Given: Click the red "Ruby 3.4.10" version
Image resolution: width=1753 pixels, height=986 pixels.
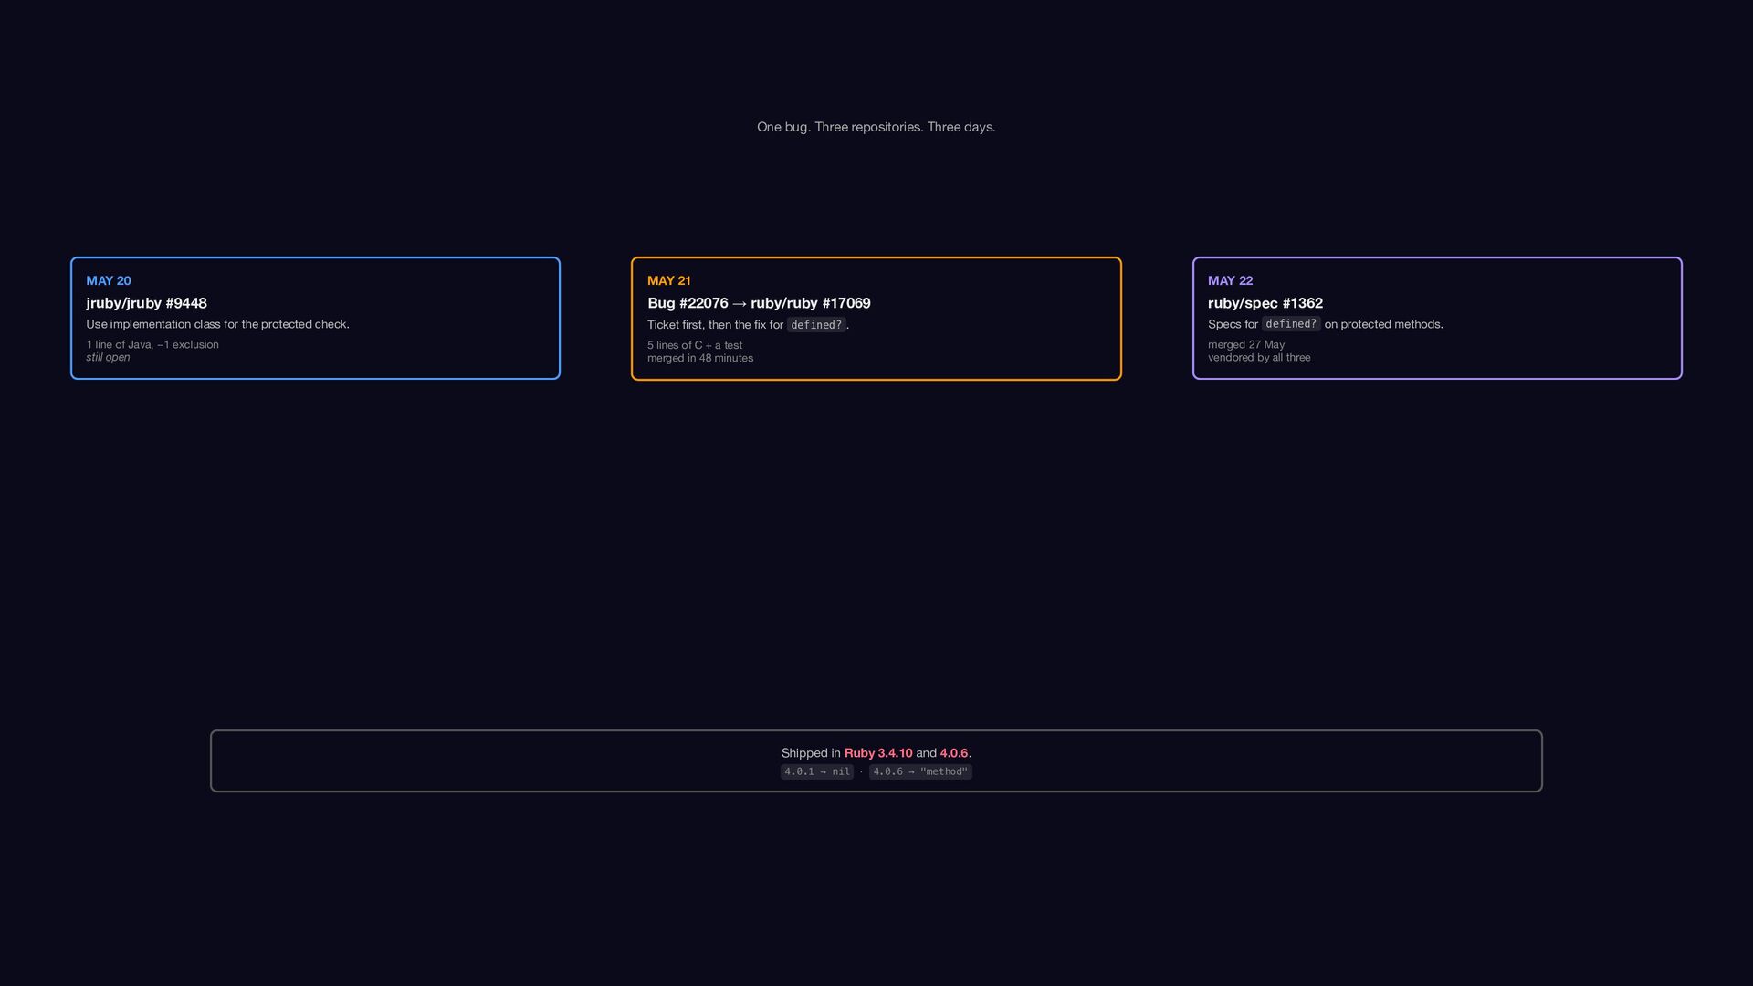Looking at the screenshot, I should 878,753.
